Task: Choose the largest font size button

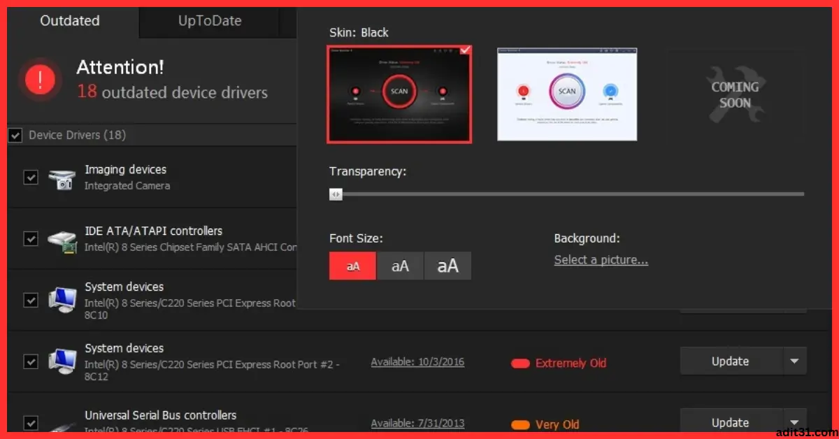Action: (x=448, y=266)
